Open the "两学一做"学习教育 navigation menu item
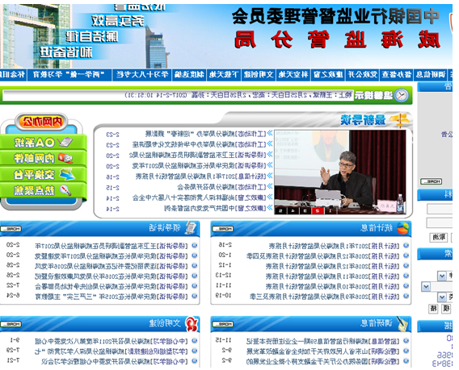This screenshot has width=459, height=370. [69, 75]
